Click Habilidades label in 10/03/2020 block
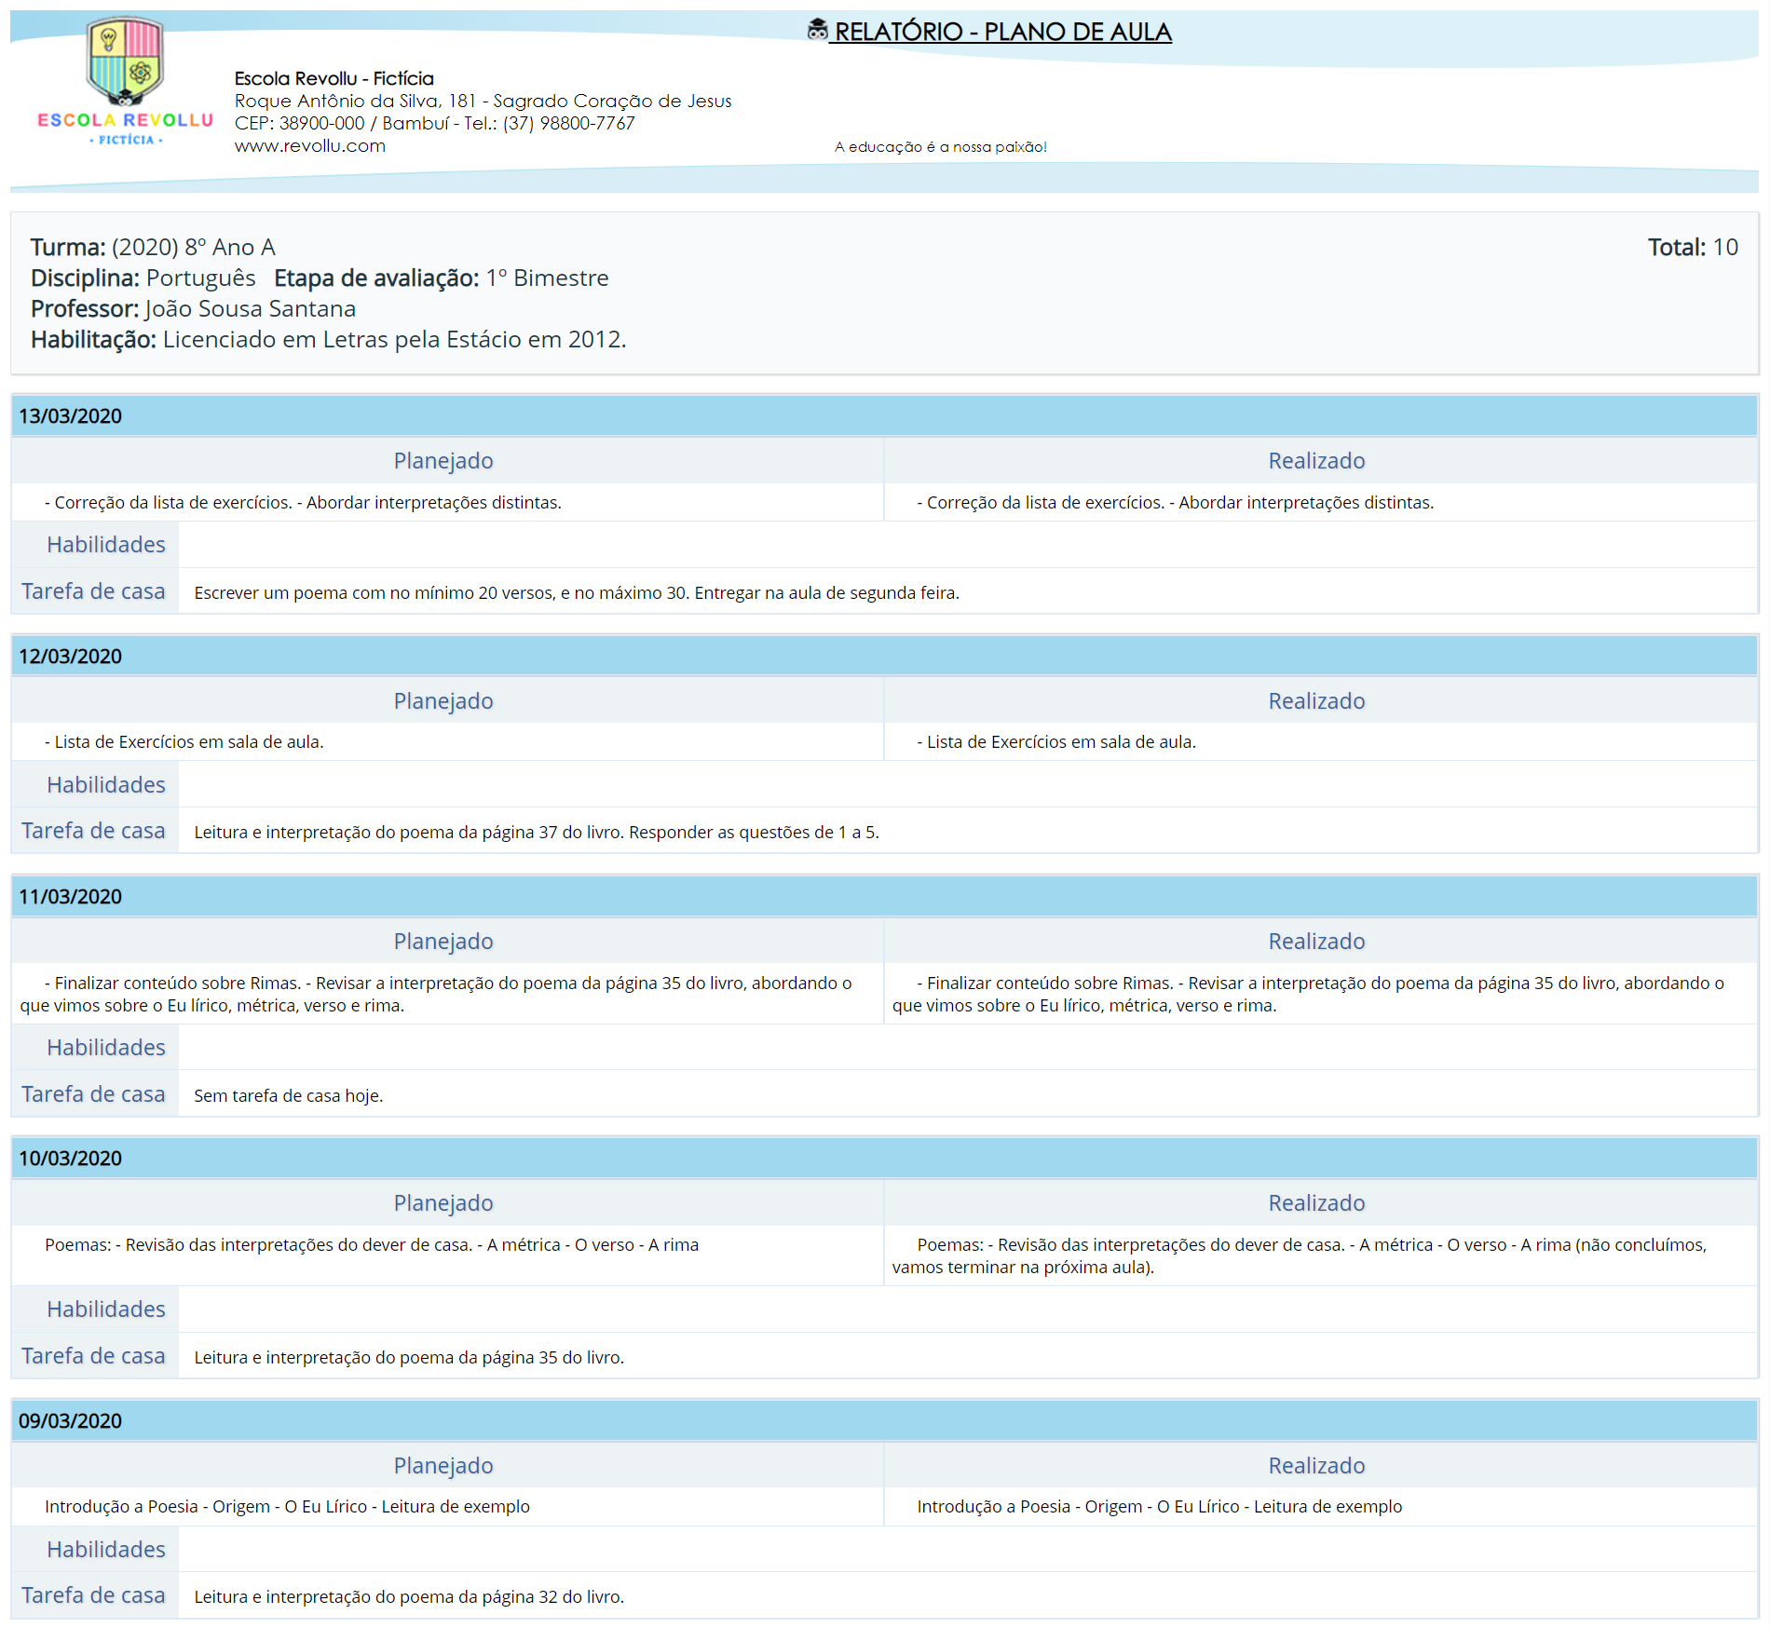The image size is (1770, 1628). pos(106,1309)
